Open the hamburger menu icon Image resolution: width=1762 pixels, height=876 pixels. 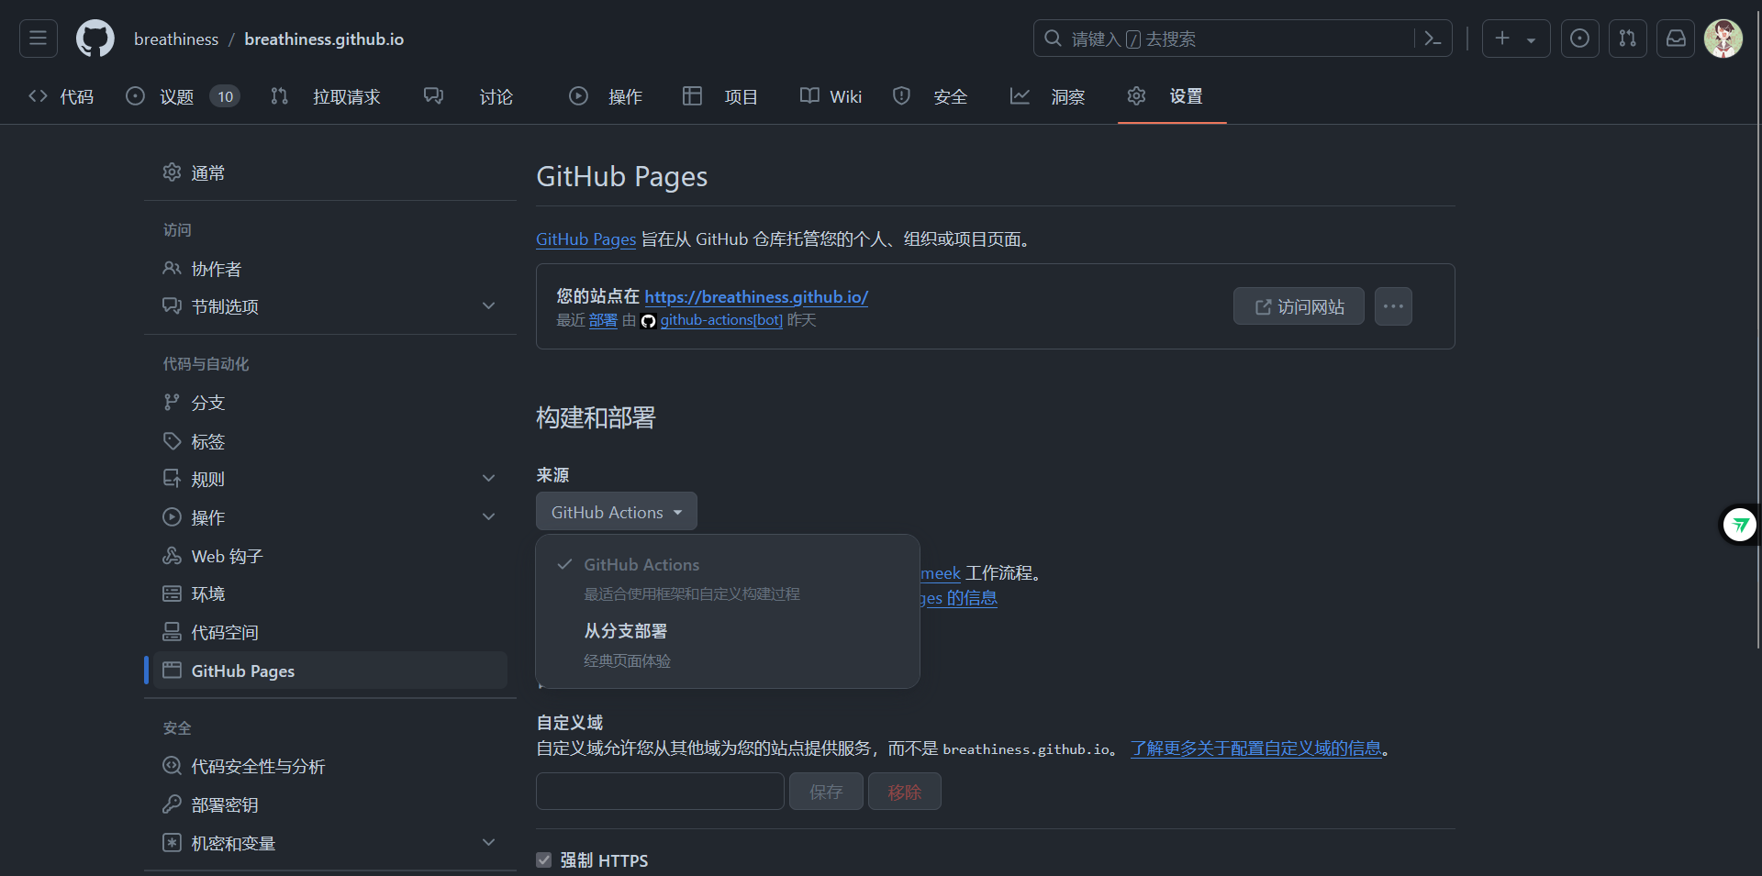click(38, 38)
